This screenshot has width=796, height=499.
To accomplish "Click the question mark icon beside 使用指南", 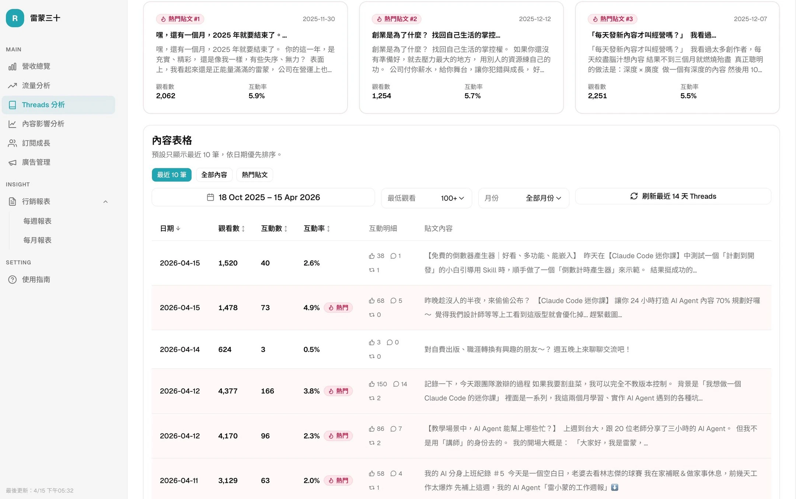I will pos(13,280).
